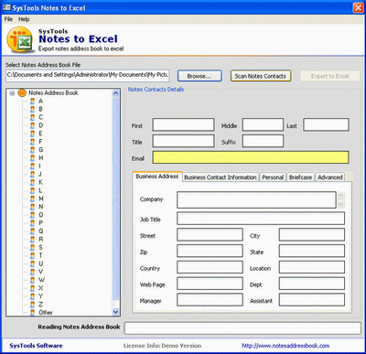Click the Notes to Excel logo icon
Image resolution: width=366 pixels, height=354 pixels.
pos(19,40)
